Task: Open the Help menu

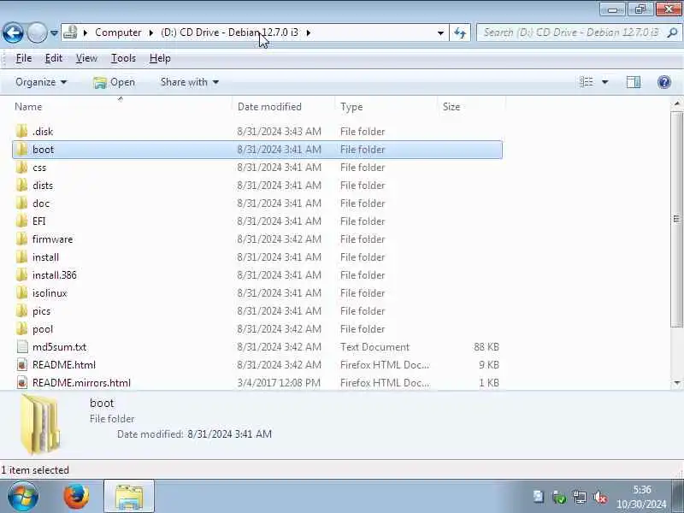Action: (x=160, y=58)
